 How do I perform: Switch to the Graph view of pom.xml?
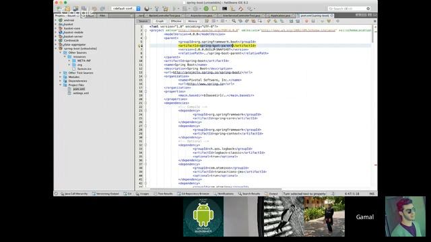(160, 21)
